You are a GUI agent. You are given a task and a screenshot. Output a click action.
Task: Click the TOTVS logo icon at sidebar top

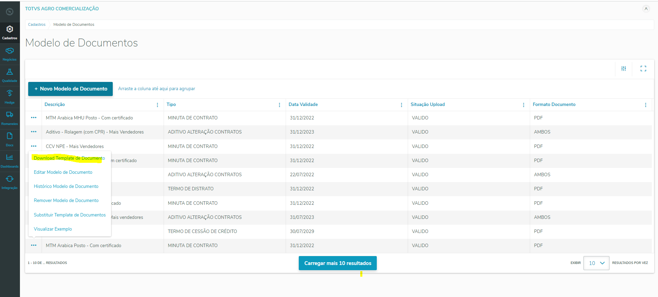10,12
